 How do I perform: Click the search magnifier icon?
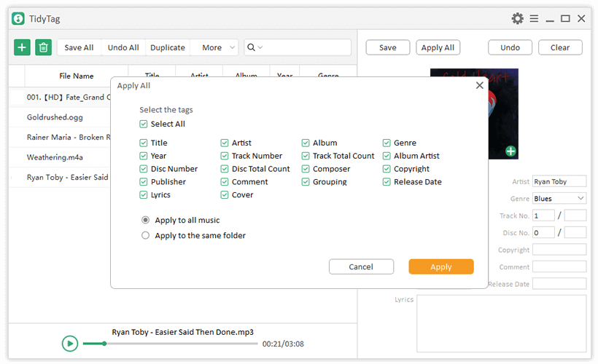(x=251, y=47)
